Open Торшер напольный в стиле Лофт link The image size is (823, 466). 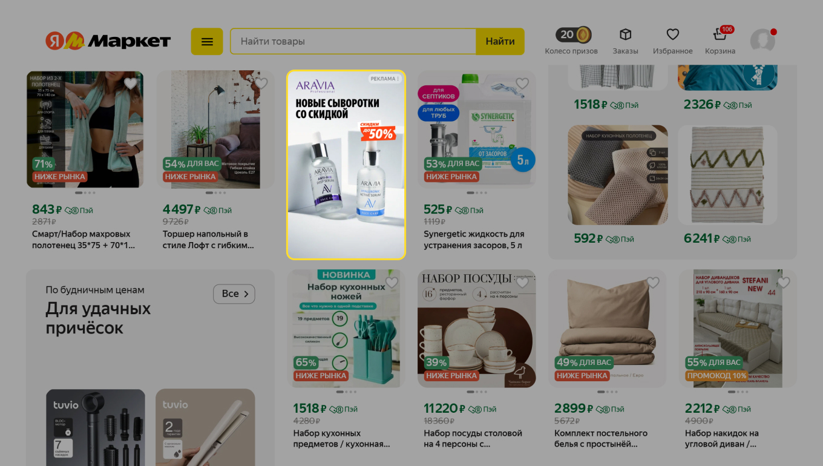pyautogui.click(x=208, y=240)
